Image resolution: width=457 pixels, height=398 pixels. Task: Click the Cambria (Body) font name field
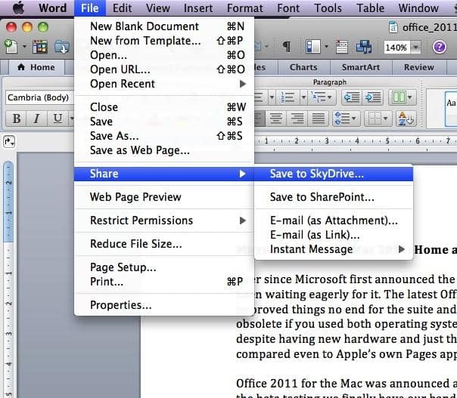point(38,97)
